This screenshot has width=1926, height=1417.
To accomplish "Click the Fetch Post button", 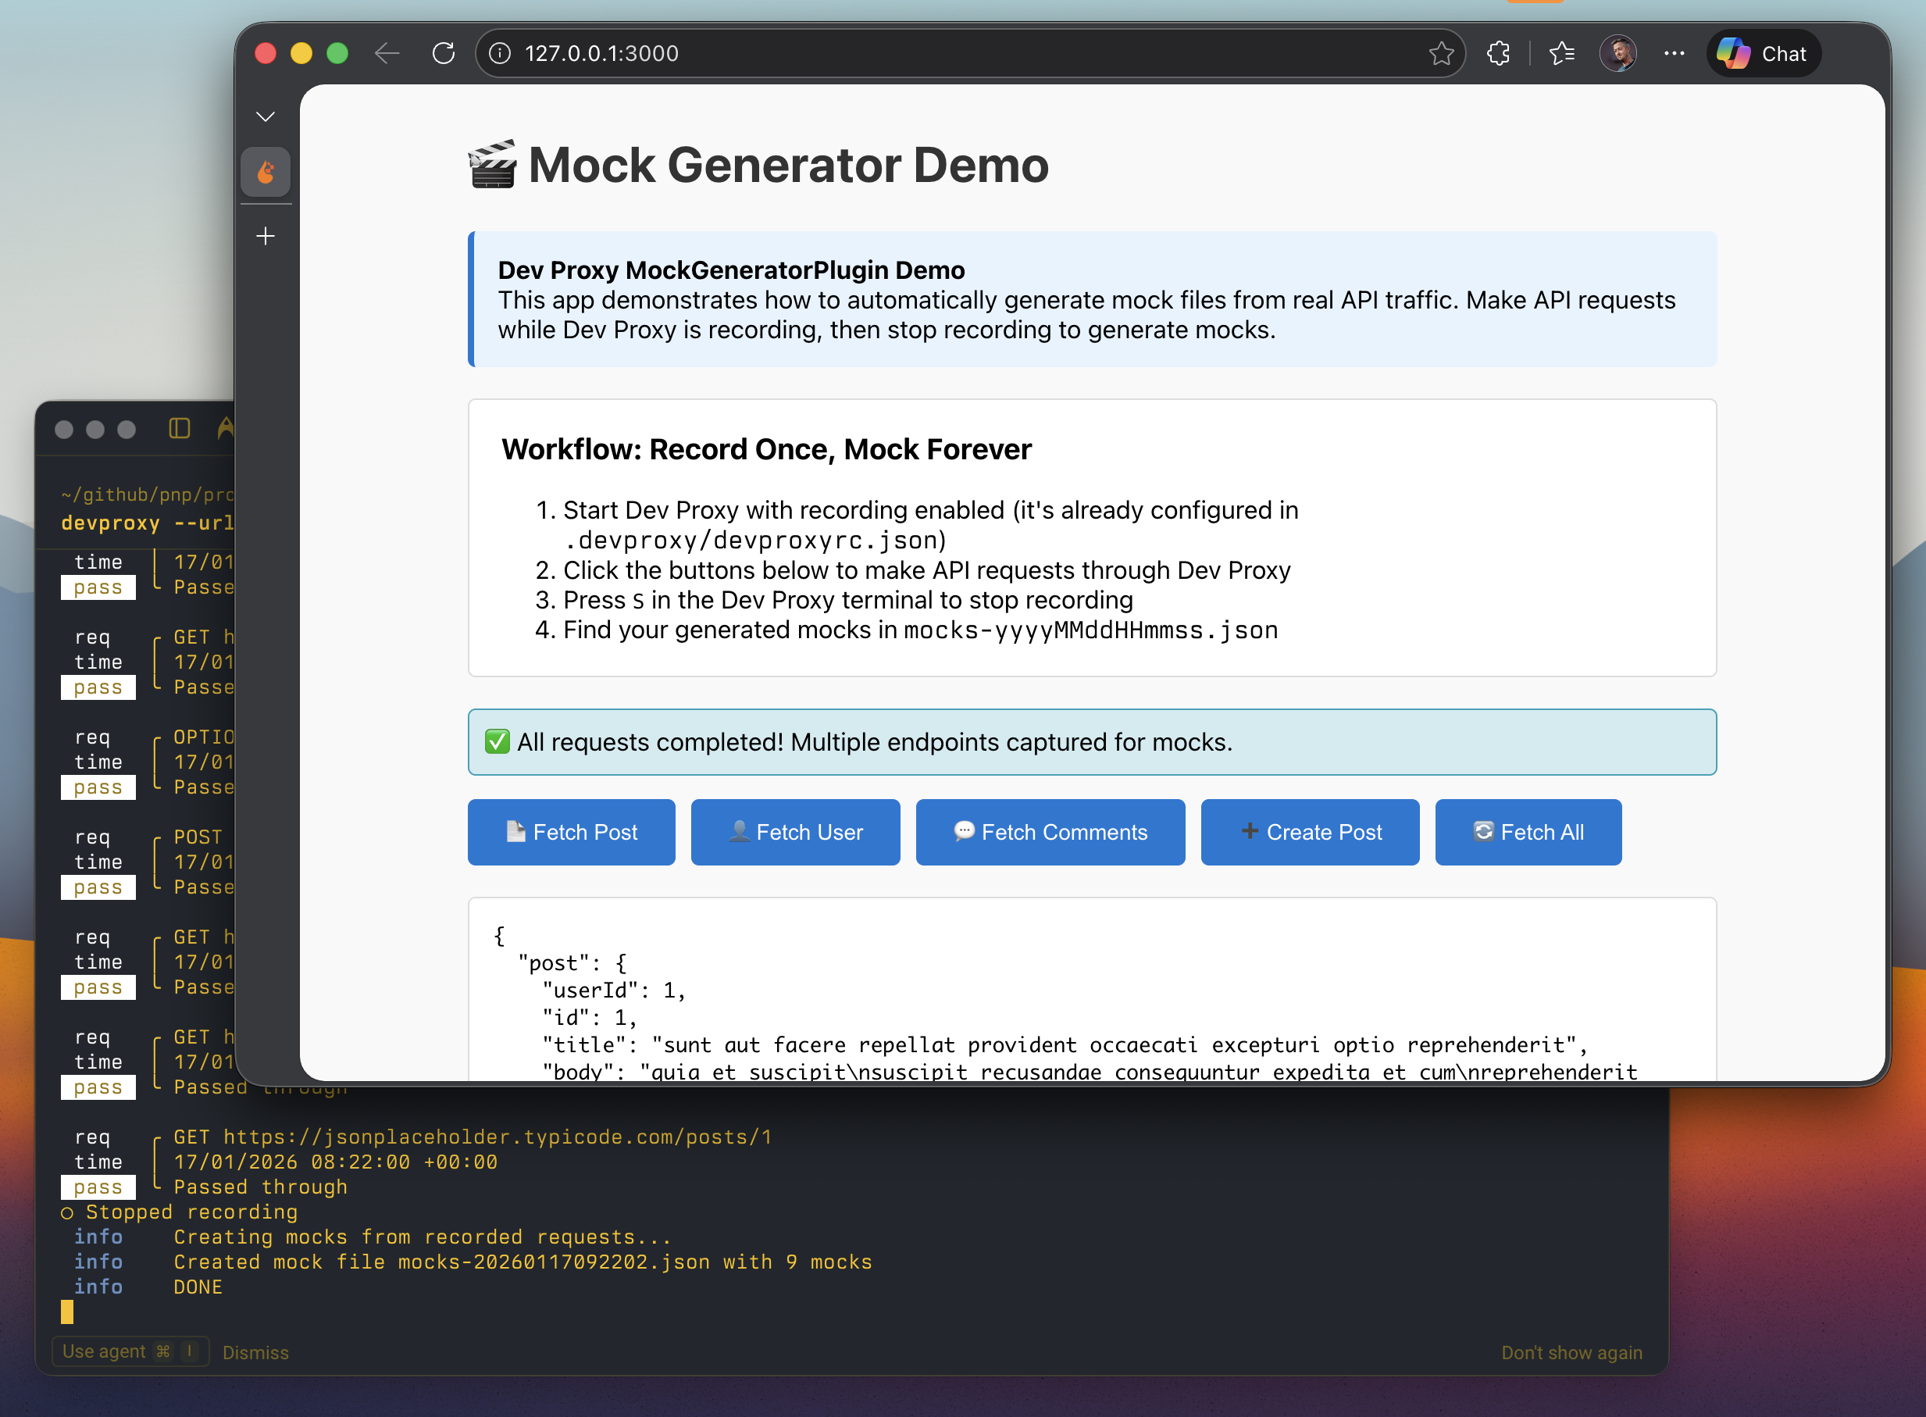I will click(x=571, y=831).
